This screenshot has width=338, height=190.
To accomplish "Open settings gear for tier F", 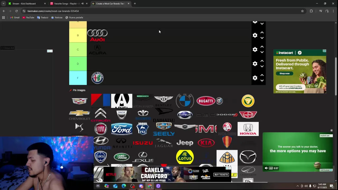I will (x=255, y=78).
